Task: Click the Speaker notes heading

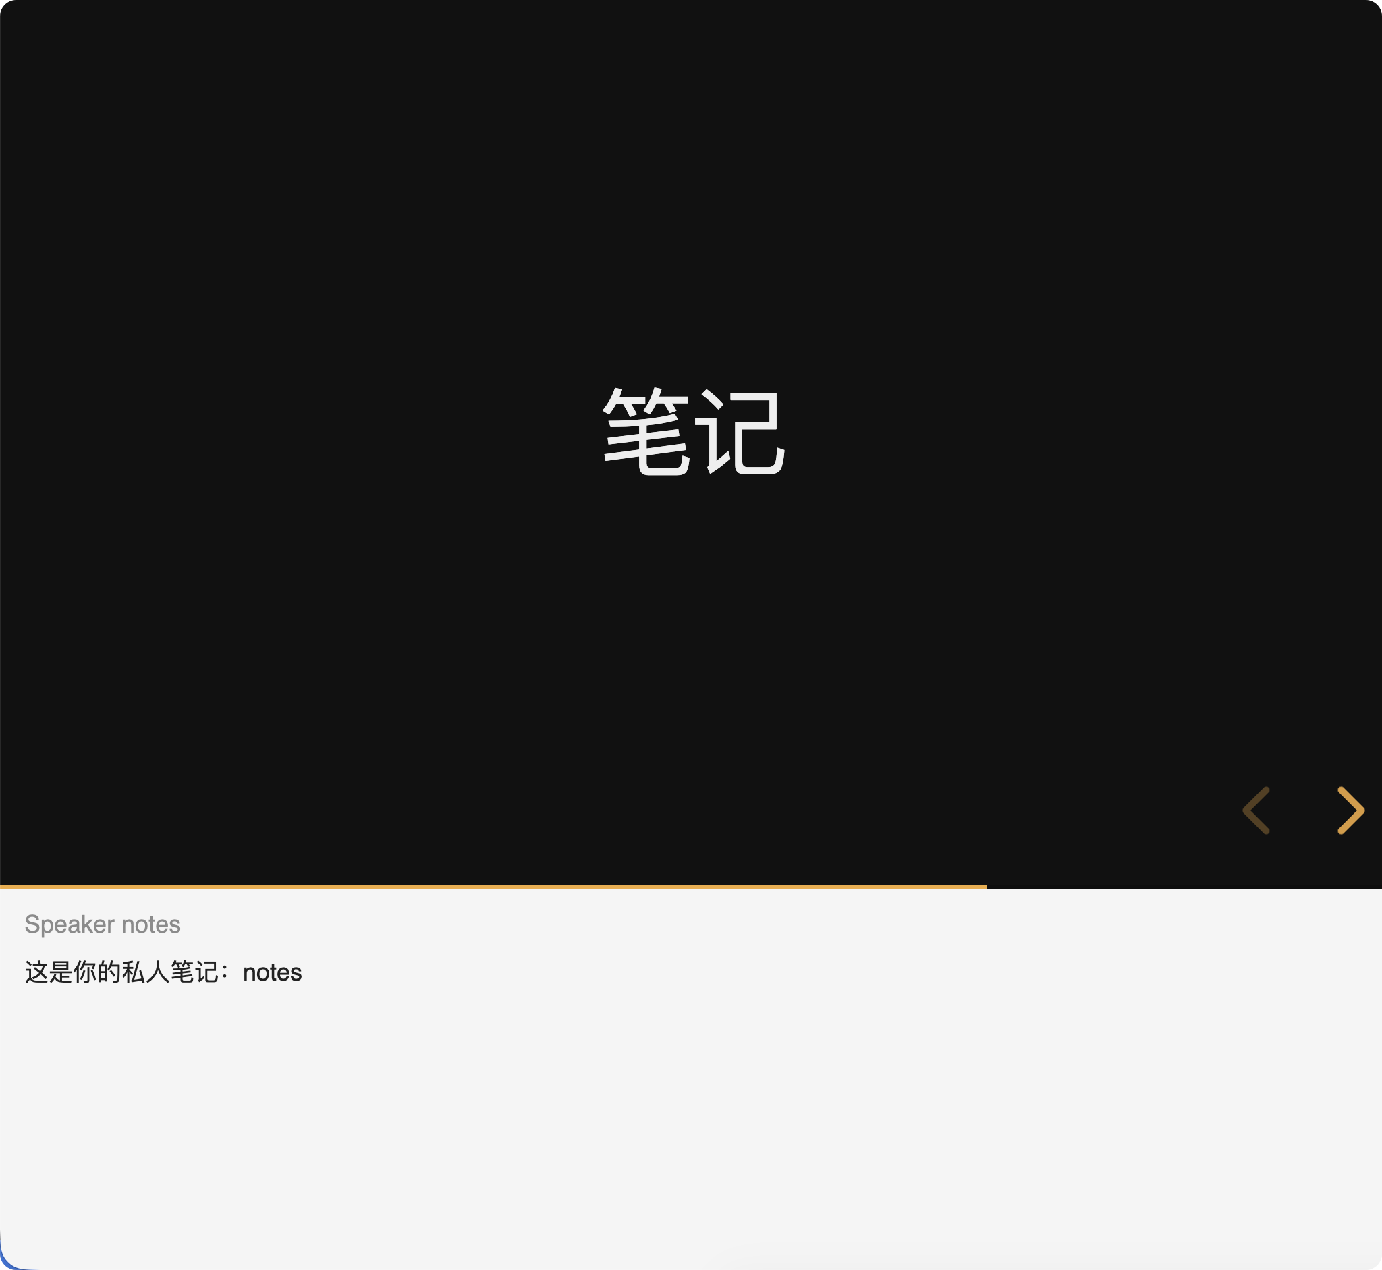Action: click(103, 924)
